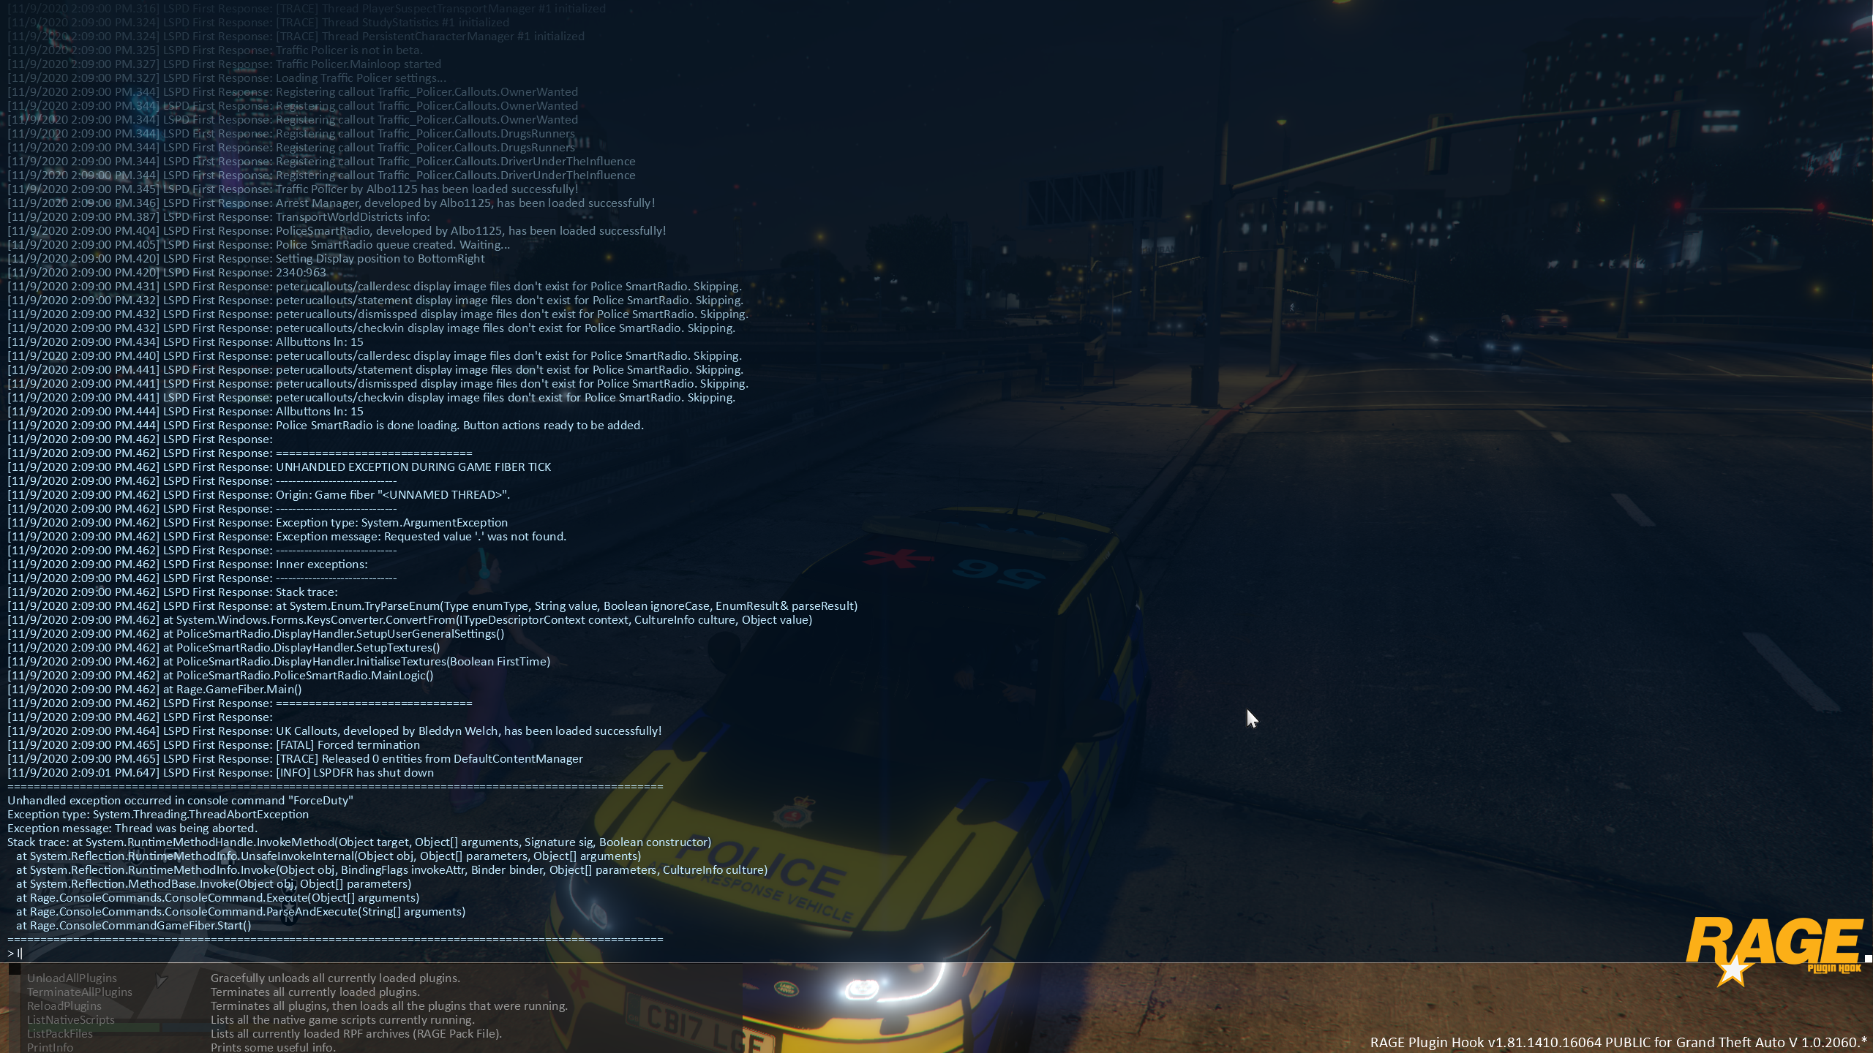This screenshot has height=1053, width=1873.
Task: Click 'Prints some useful info' description
Action: (273, 1047)
